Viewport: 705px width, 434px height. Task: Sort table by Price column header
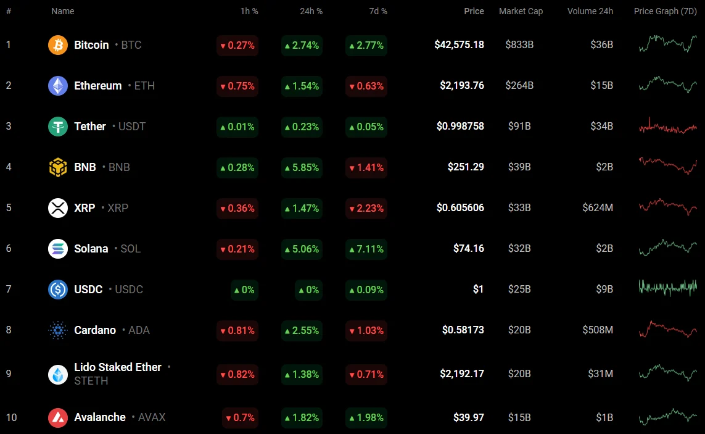tap(474, 11)
